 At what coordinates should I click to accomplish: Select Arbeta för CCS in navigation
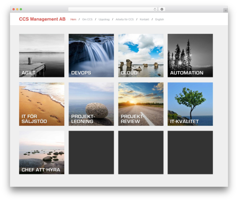[125, 19]
